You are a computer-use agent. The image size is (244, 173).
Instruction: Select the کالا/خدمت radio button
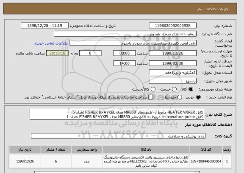point(153,89)
